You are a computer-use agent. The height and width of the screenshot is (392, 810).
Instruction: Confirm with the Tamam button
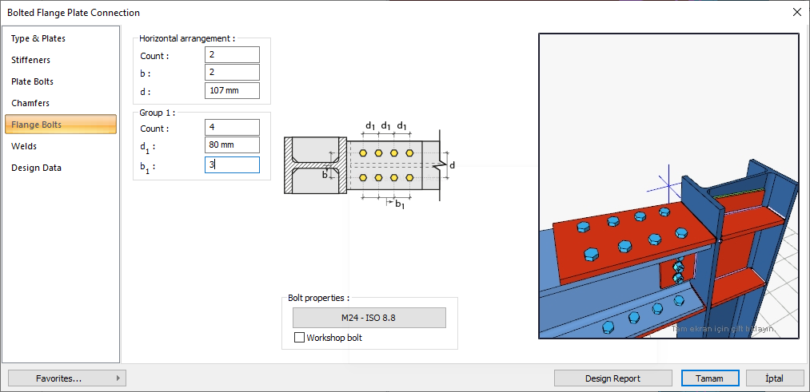[x=710, y=378]
